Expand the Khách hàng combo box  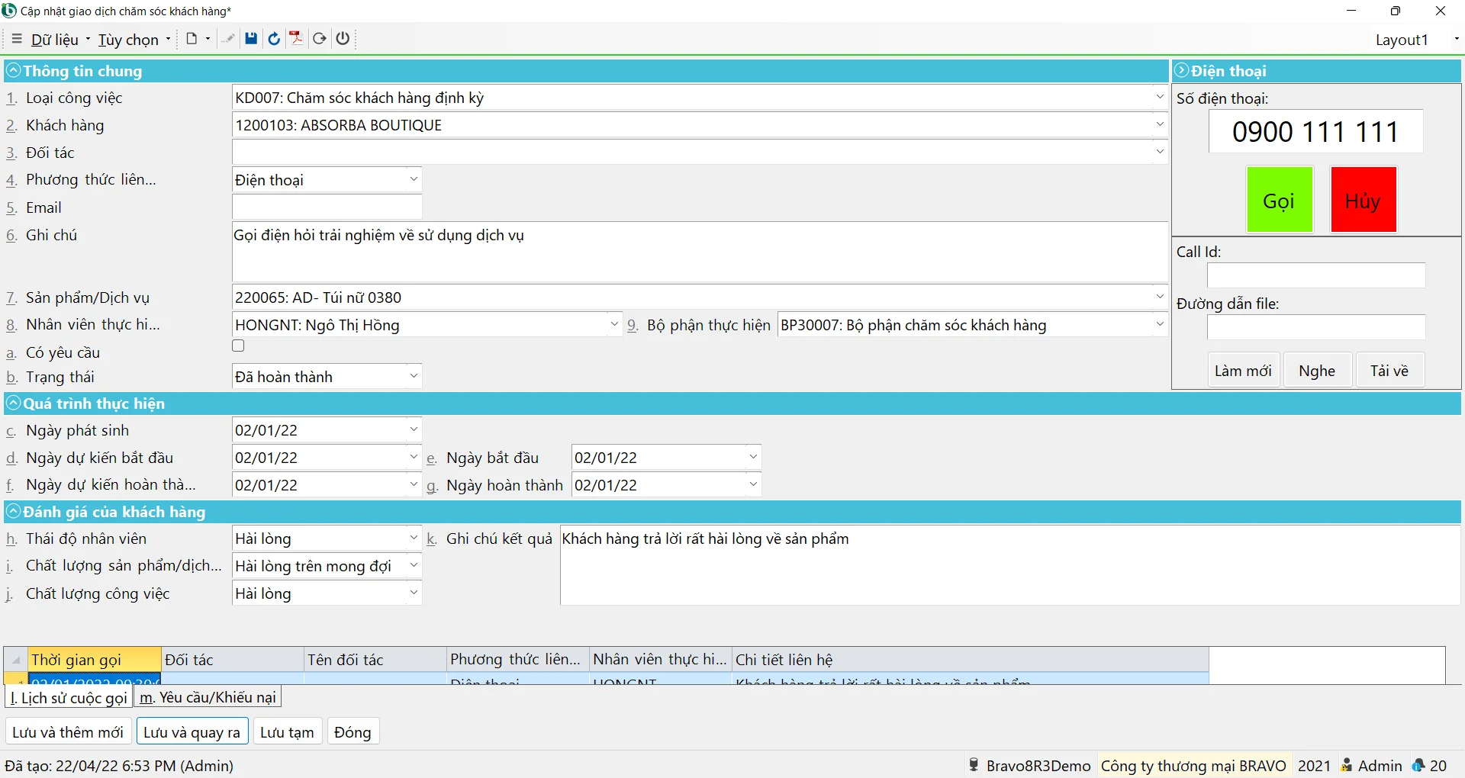click(x=1159, y=124)
